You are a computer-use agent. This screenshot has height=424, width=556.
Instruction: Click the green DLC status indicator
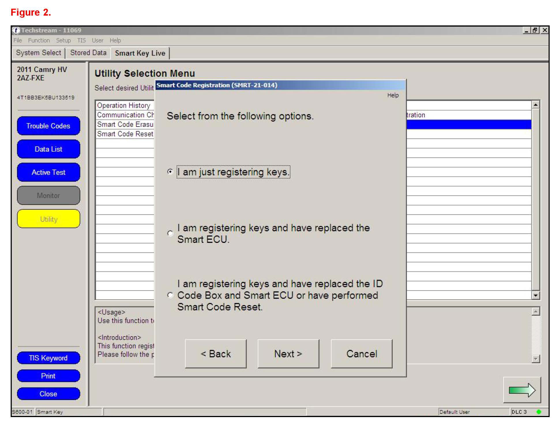pyautogui.click(x=538, y=412)
